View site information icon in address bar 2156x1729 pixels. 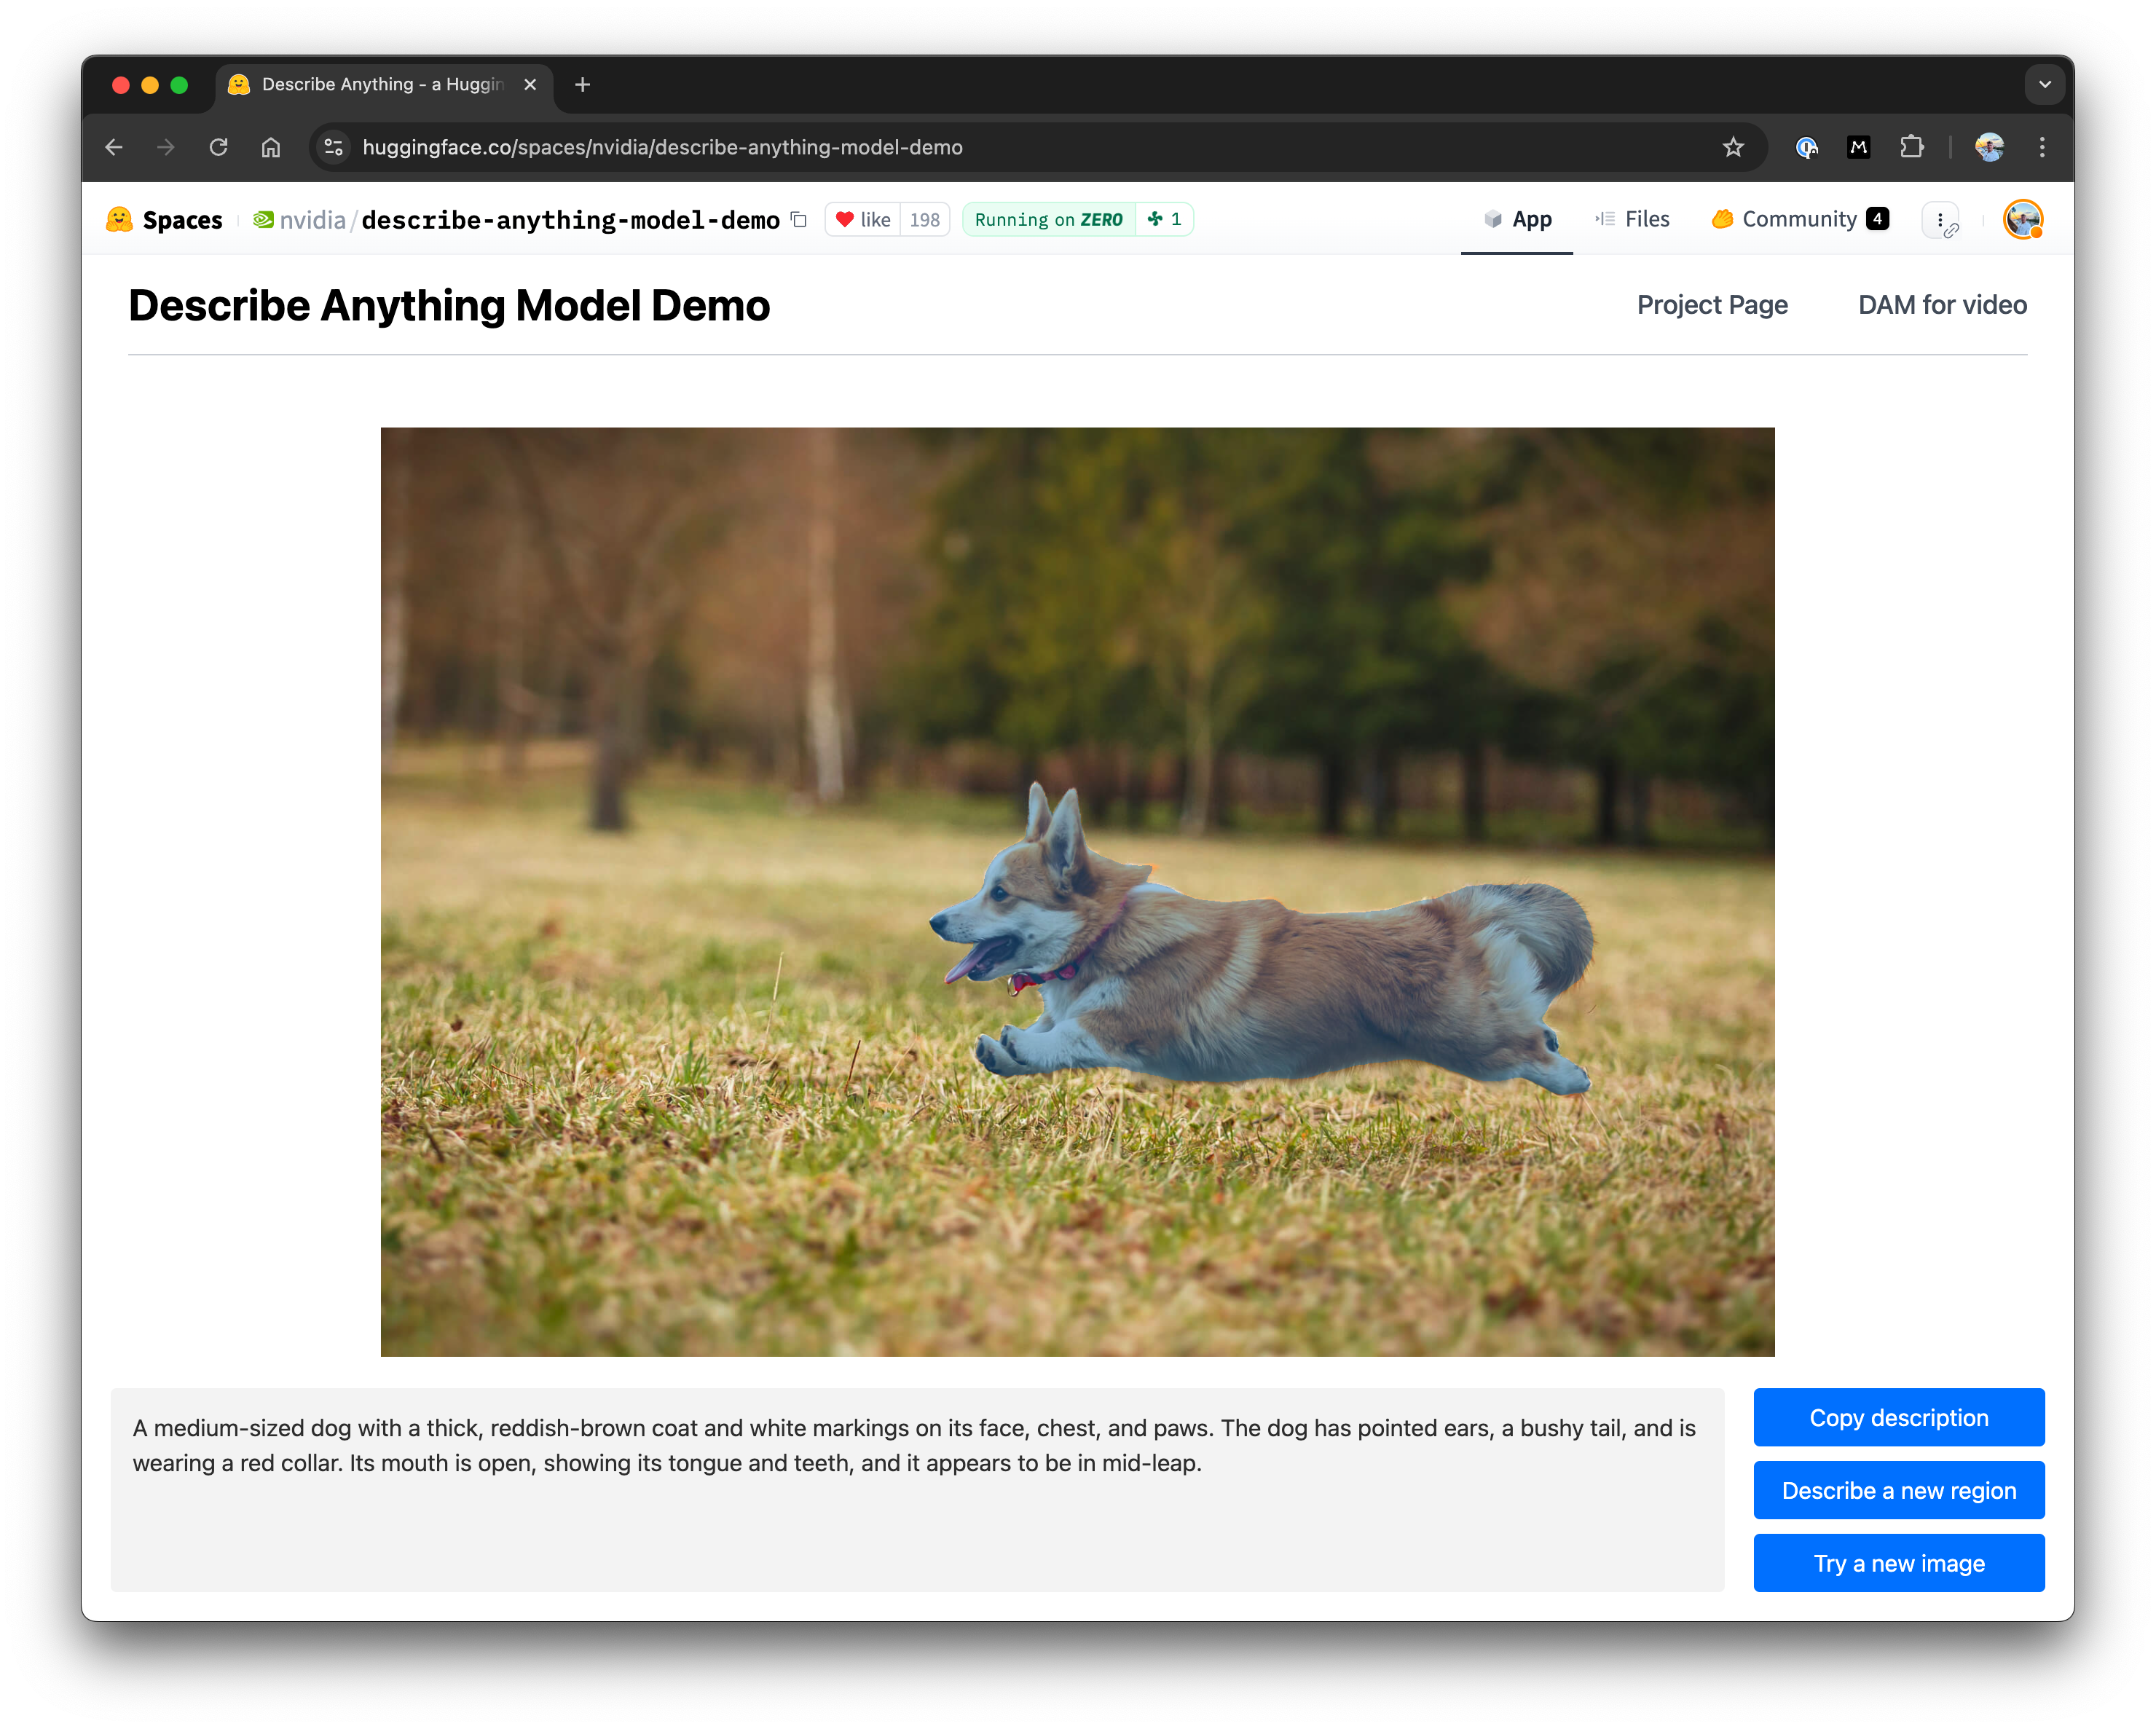334,147
